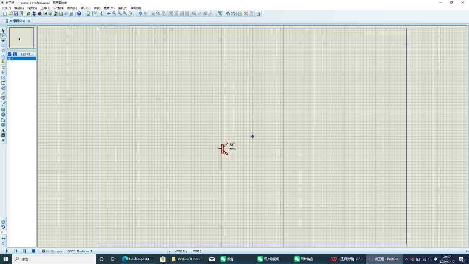
Task: Select the Text script mode tool
Action: coord(3,51)
